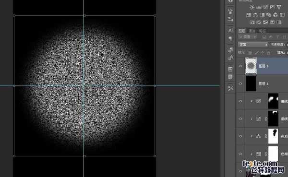Add a Vibrance adjustment (triangle icon)

279,7
